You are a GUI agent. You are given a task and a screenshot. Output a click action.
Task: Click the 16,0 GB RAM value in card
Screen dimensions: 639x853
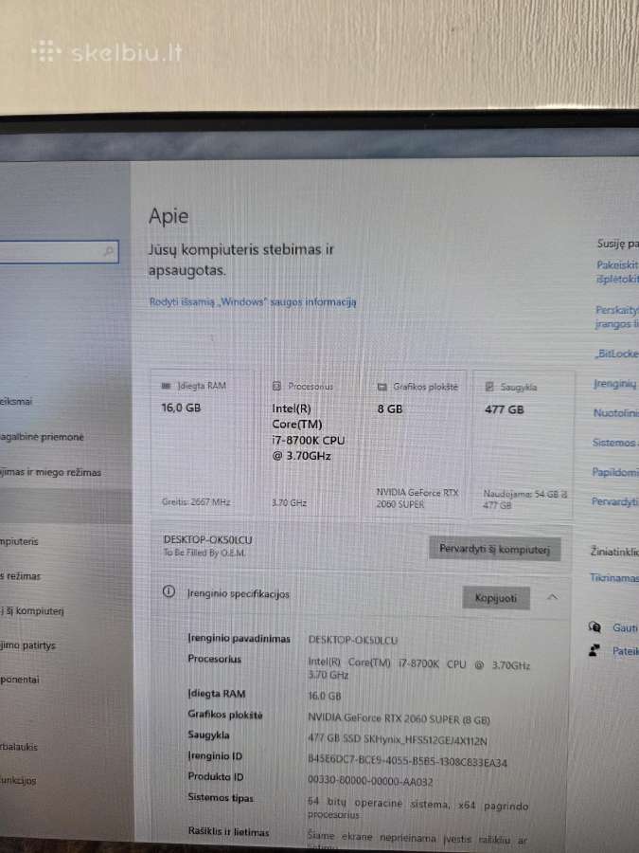point(181,408)
